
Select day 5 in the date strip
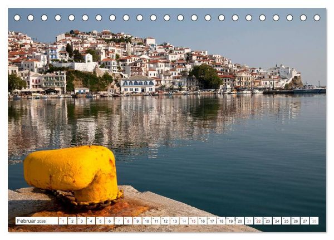[x=100, y=221]
